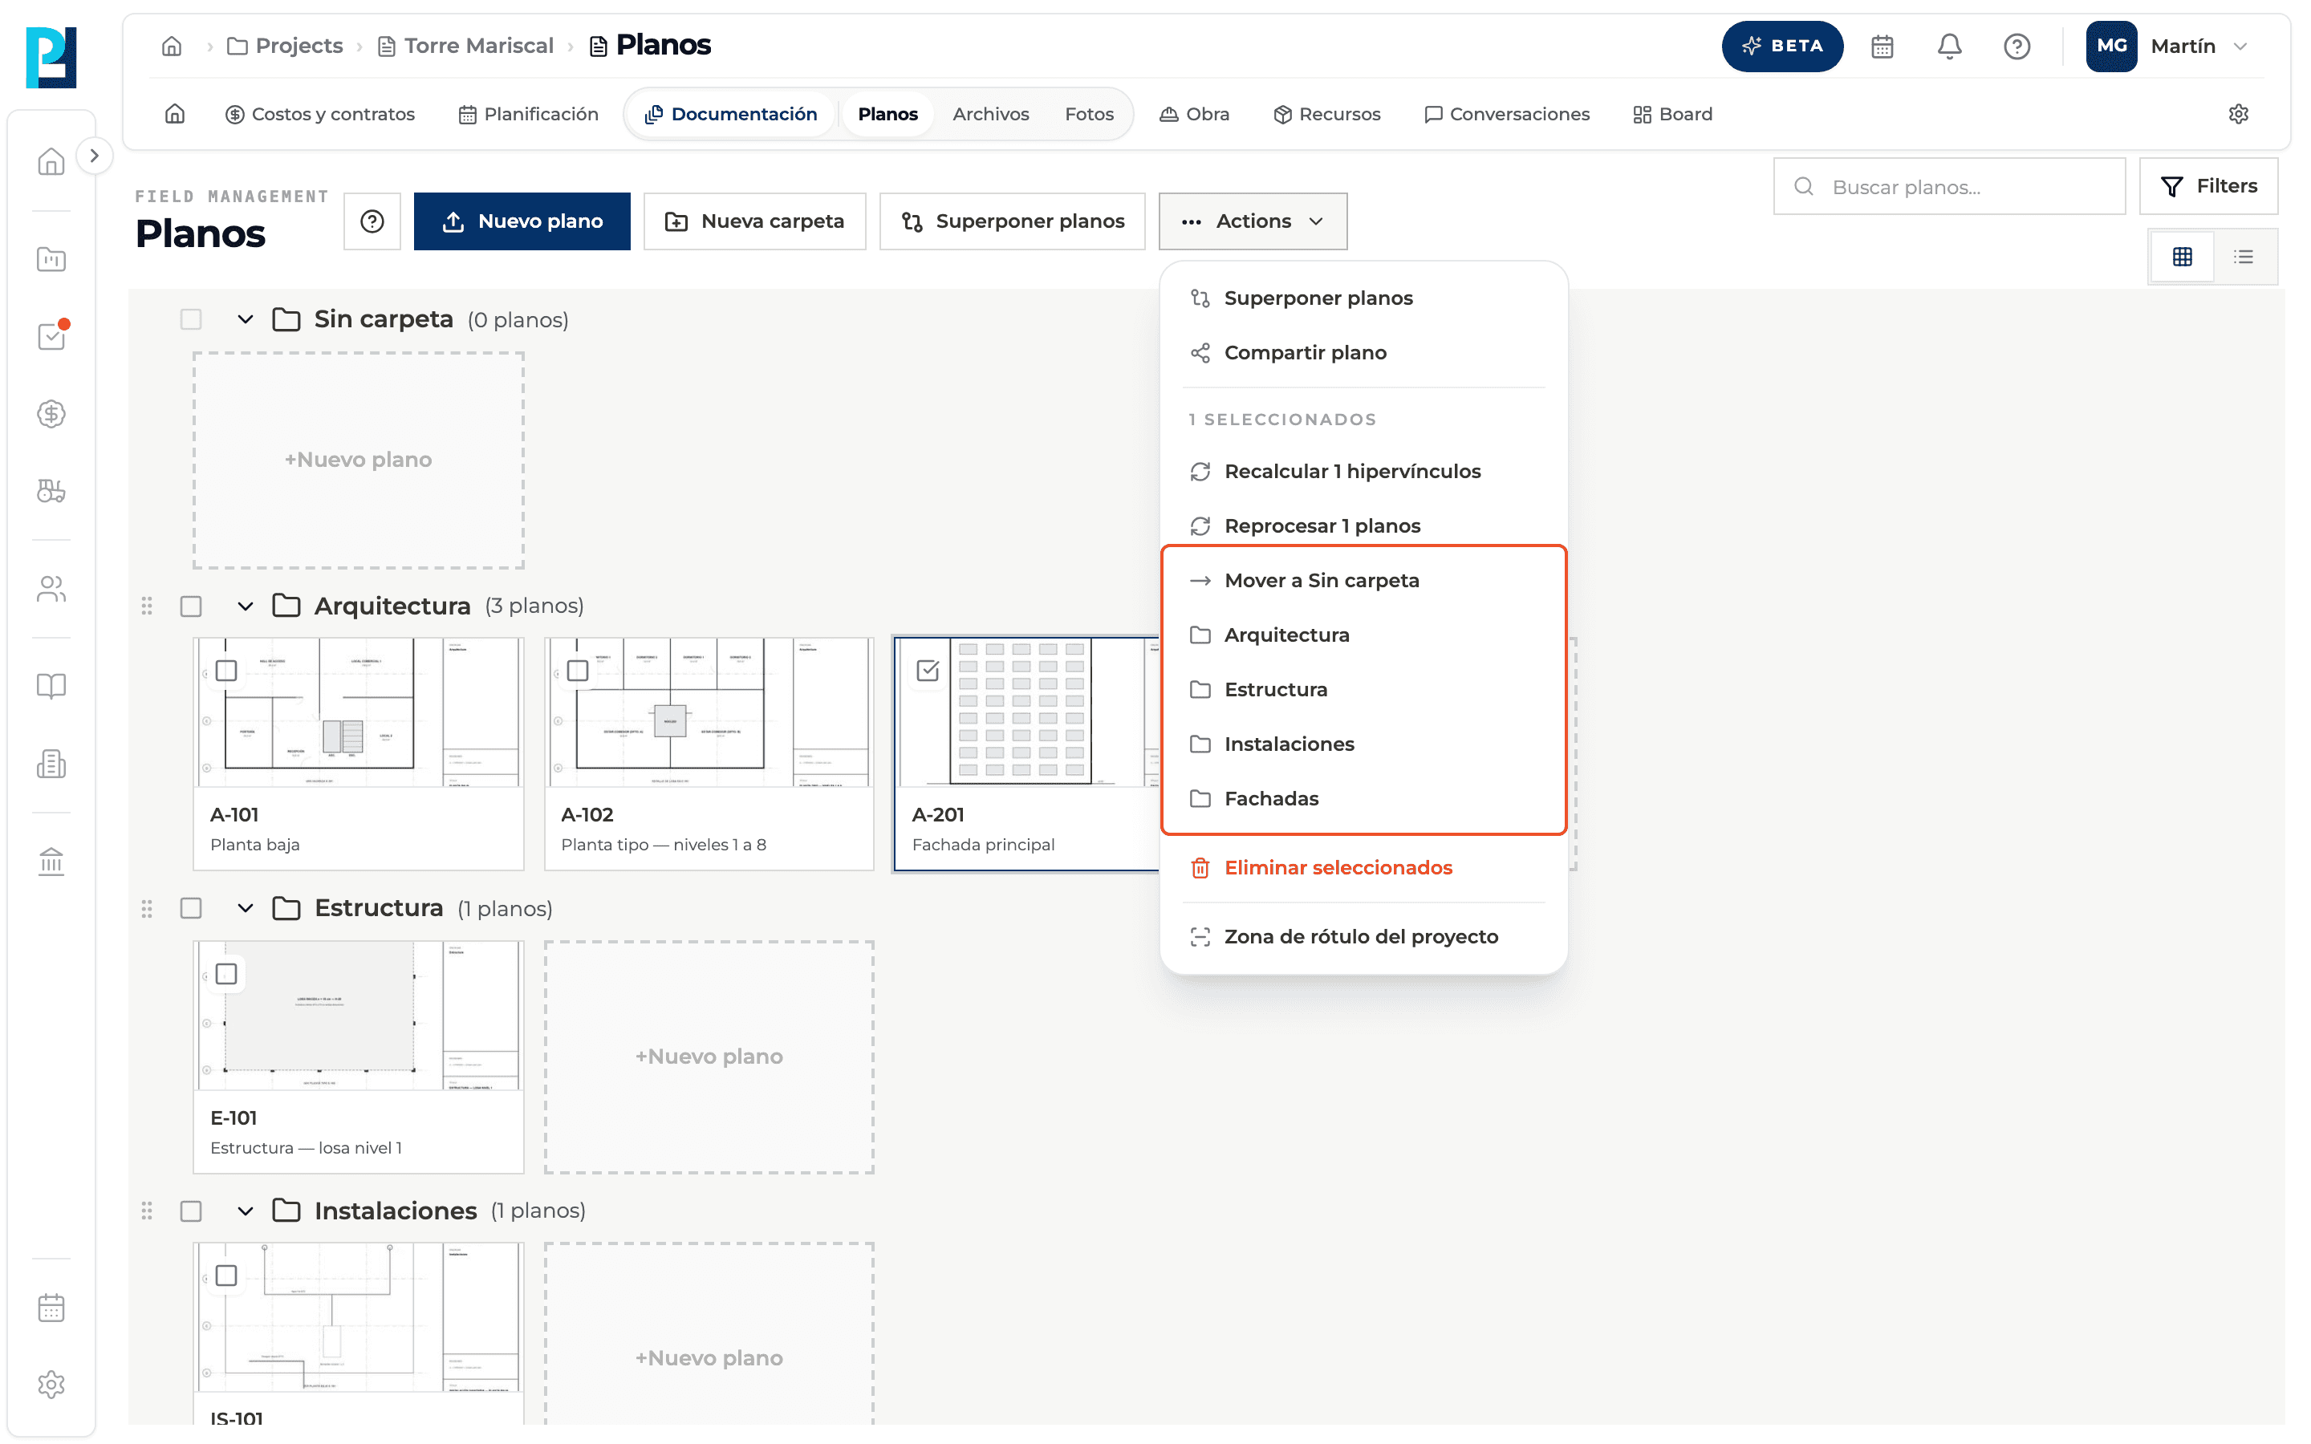This screenshot has height=1444, width=2311.
Task: Open project settings gear in tab bar
Action: tap(2237, 114)
